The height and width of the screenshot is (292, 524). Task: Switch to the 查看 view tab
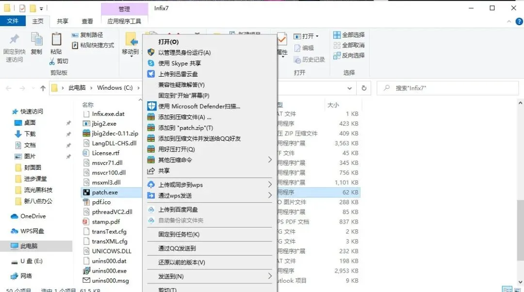tap(87, 21)
